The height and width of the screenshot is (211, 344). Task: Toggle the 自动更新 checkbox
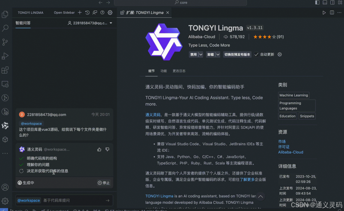tap(256, 54)
